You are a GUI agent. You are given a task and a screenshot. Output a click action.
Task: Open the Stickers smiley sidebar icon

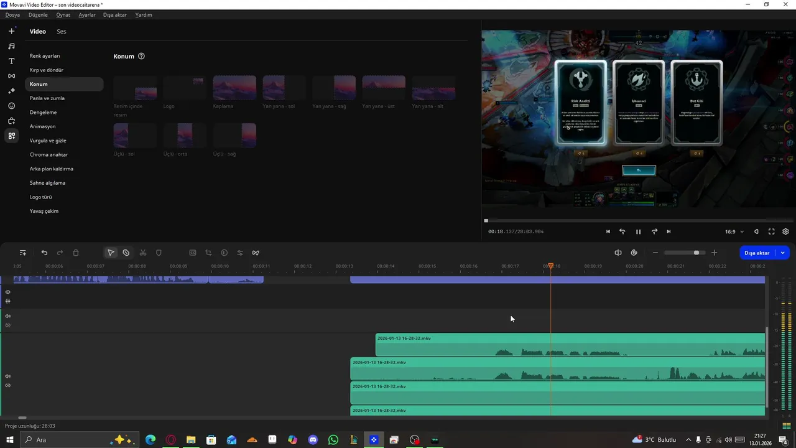tap(11, 106)
